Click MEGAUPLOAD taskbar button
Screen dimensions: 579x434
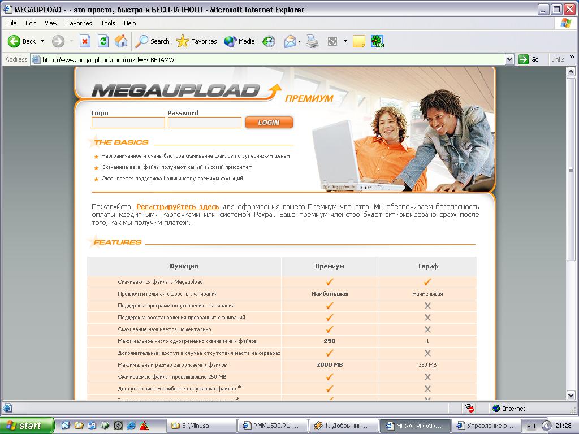[x=415, y=426]
